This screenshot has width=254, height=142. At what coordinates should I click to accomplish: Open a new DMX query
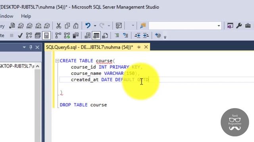(x=29, y=26)
